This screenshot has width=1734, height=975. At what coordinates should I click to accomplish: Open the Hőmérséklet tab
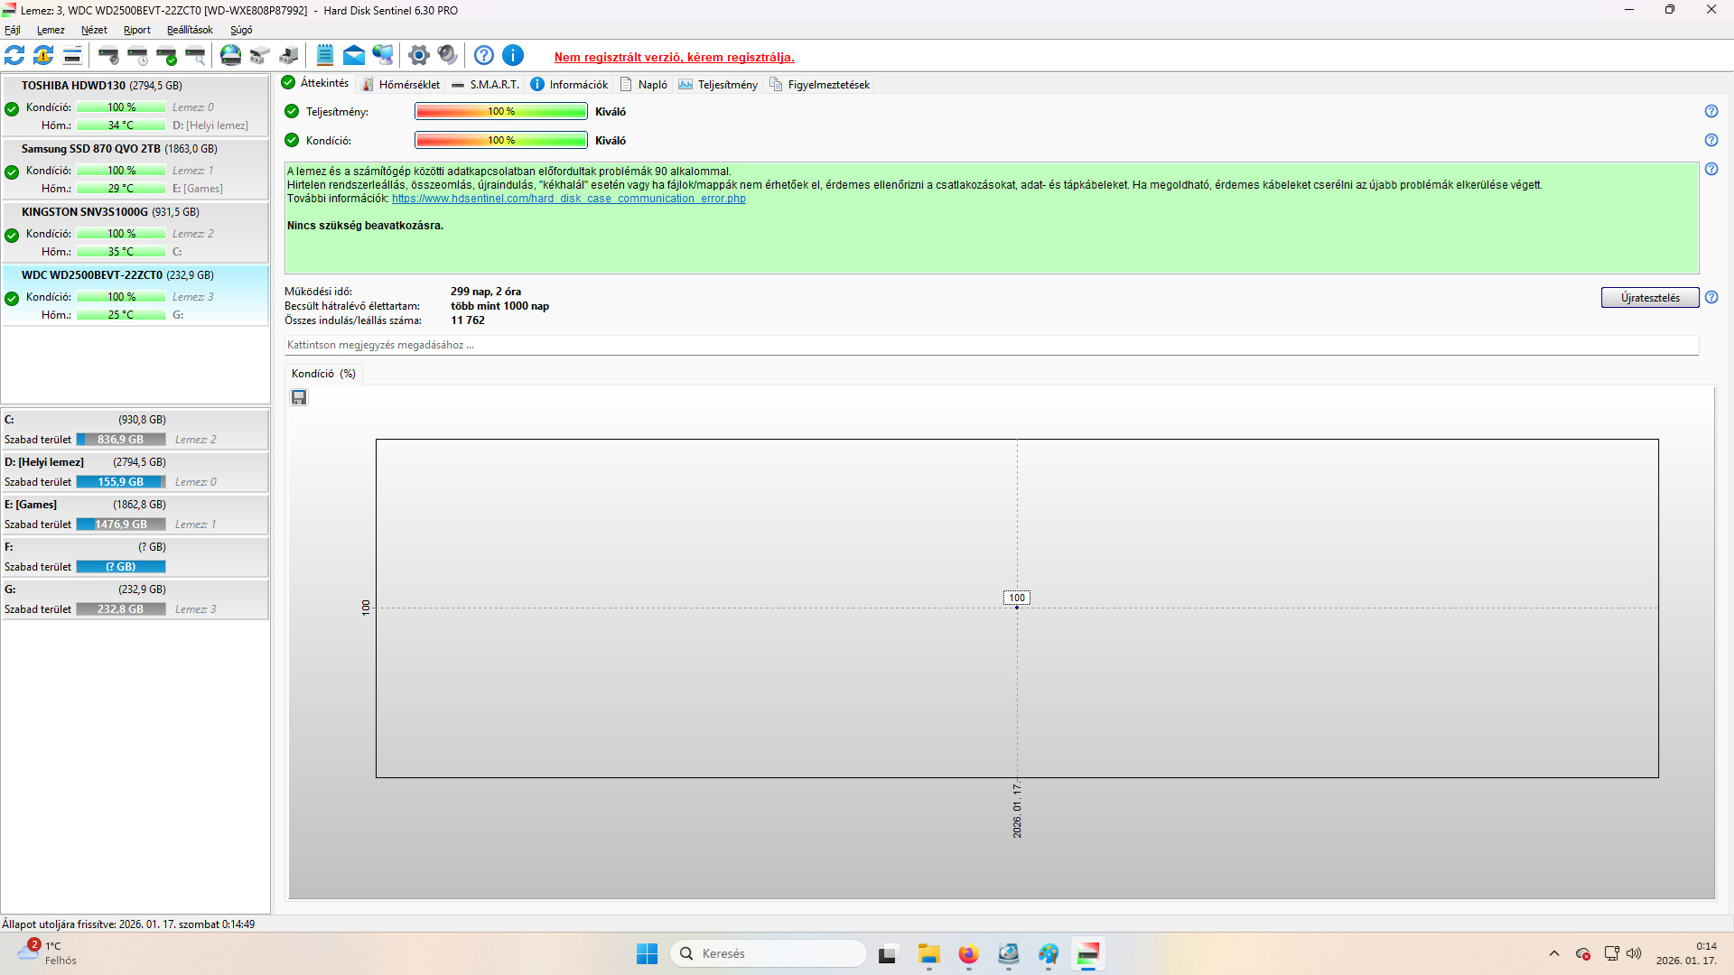401,85
